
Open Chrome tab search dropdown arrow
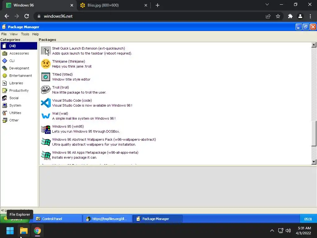[x=267, y=4]
